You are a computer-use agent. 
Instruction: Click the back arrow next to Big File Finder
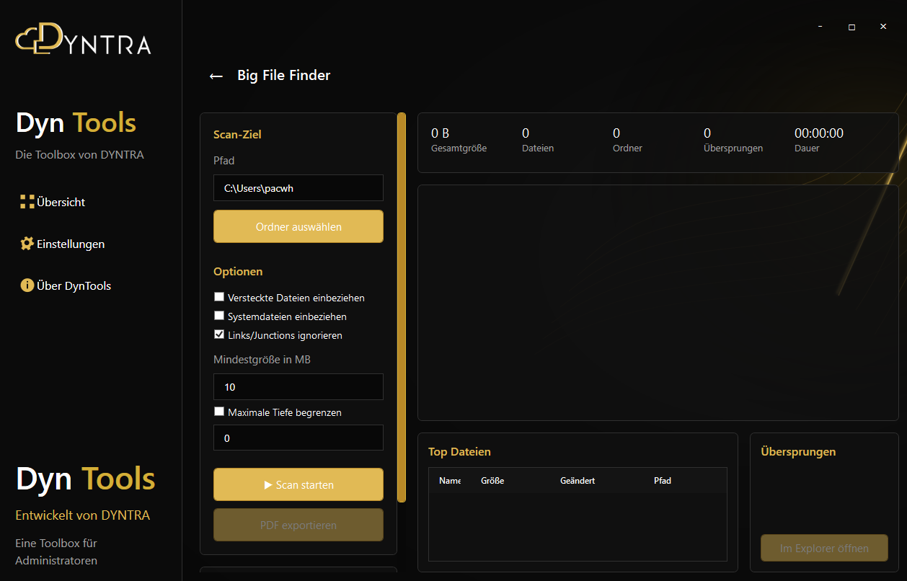pyautogui.click(x=216, y=76)
